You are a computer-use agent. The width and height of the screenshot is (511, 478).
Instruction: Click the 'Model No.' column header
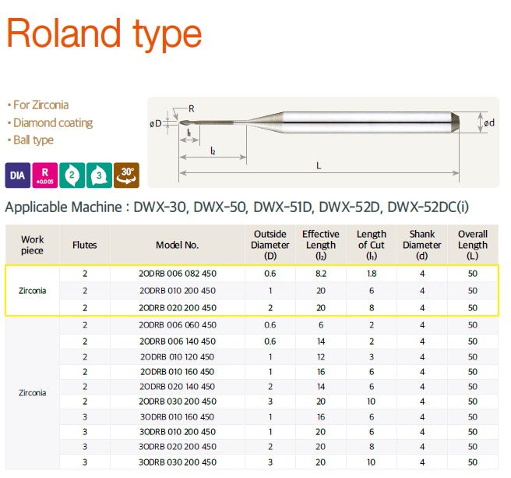tap(178, 246)
